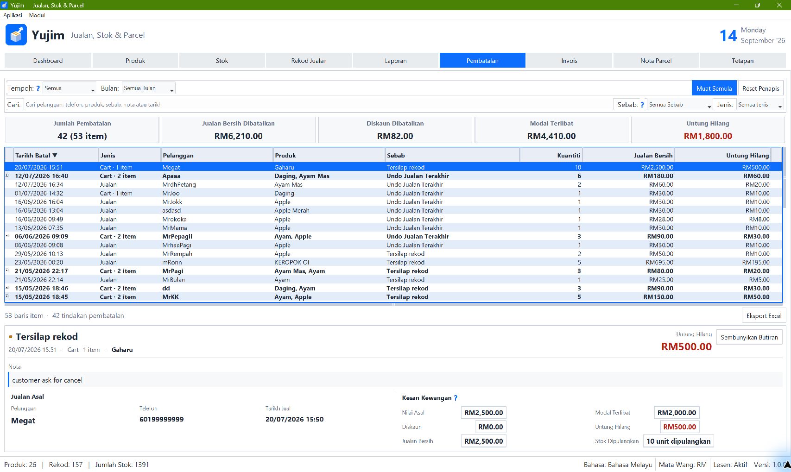Expand the MrPepagii cart row
791x472 pixels.
(7, 236)
